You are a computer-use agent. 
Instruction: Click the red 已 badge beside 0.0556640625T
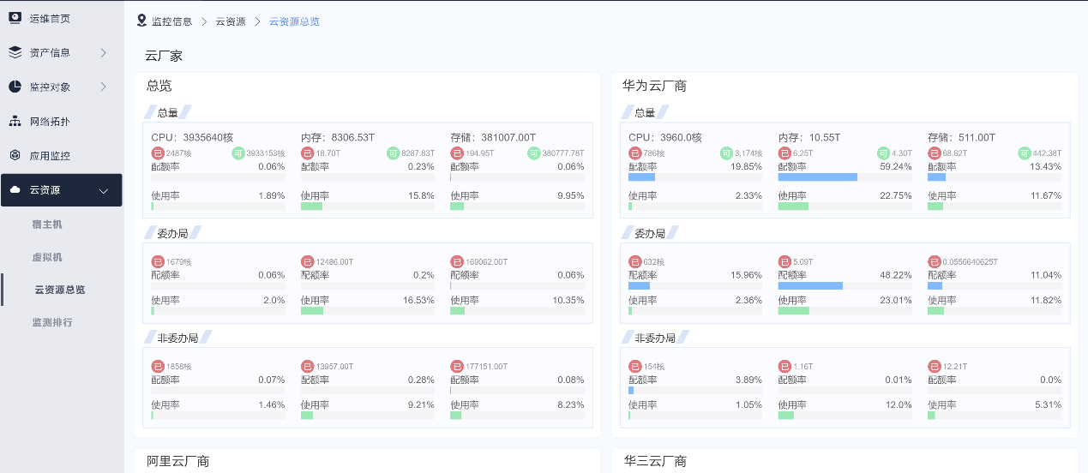click(x=935, y=261)
